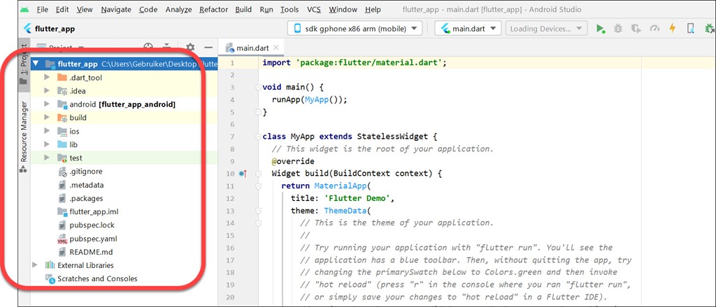This screenshot has height=307, width=716.
Task: Expand the android folder arrow
Action: click(47, 104)
